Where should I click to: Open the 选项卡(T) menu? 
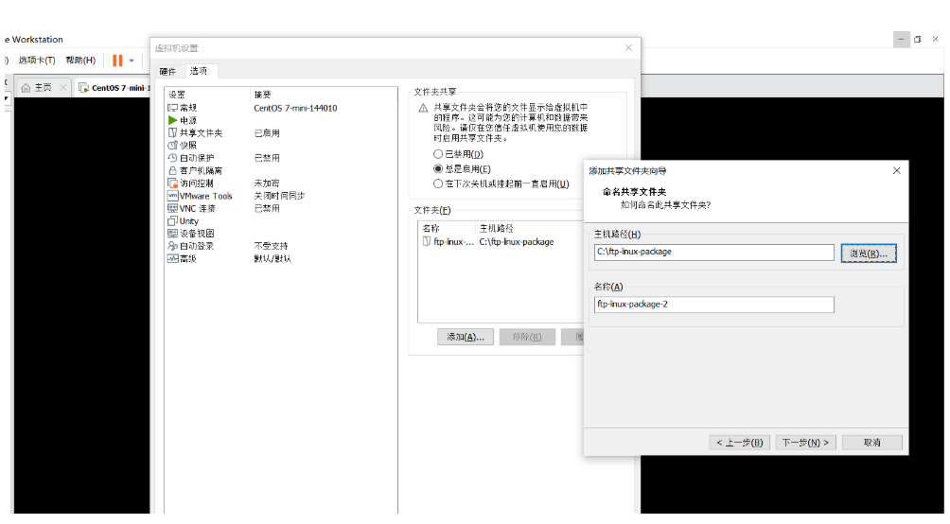pyautogui.click(x=36, y=60)
